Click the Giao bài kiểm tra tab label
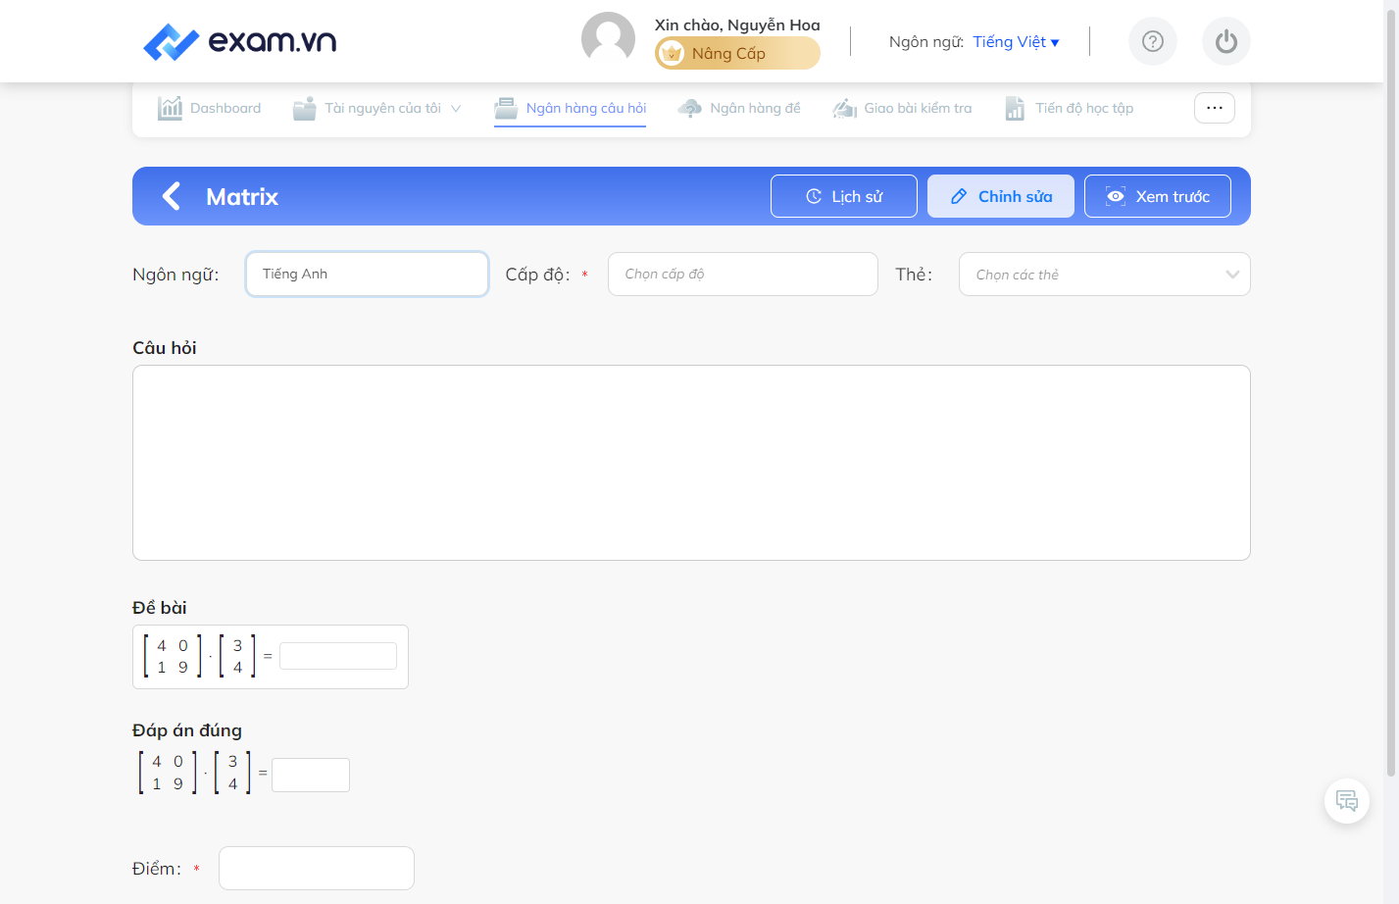The image size is (1399, 904). click(x=919, y=108)
